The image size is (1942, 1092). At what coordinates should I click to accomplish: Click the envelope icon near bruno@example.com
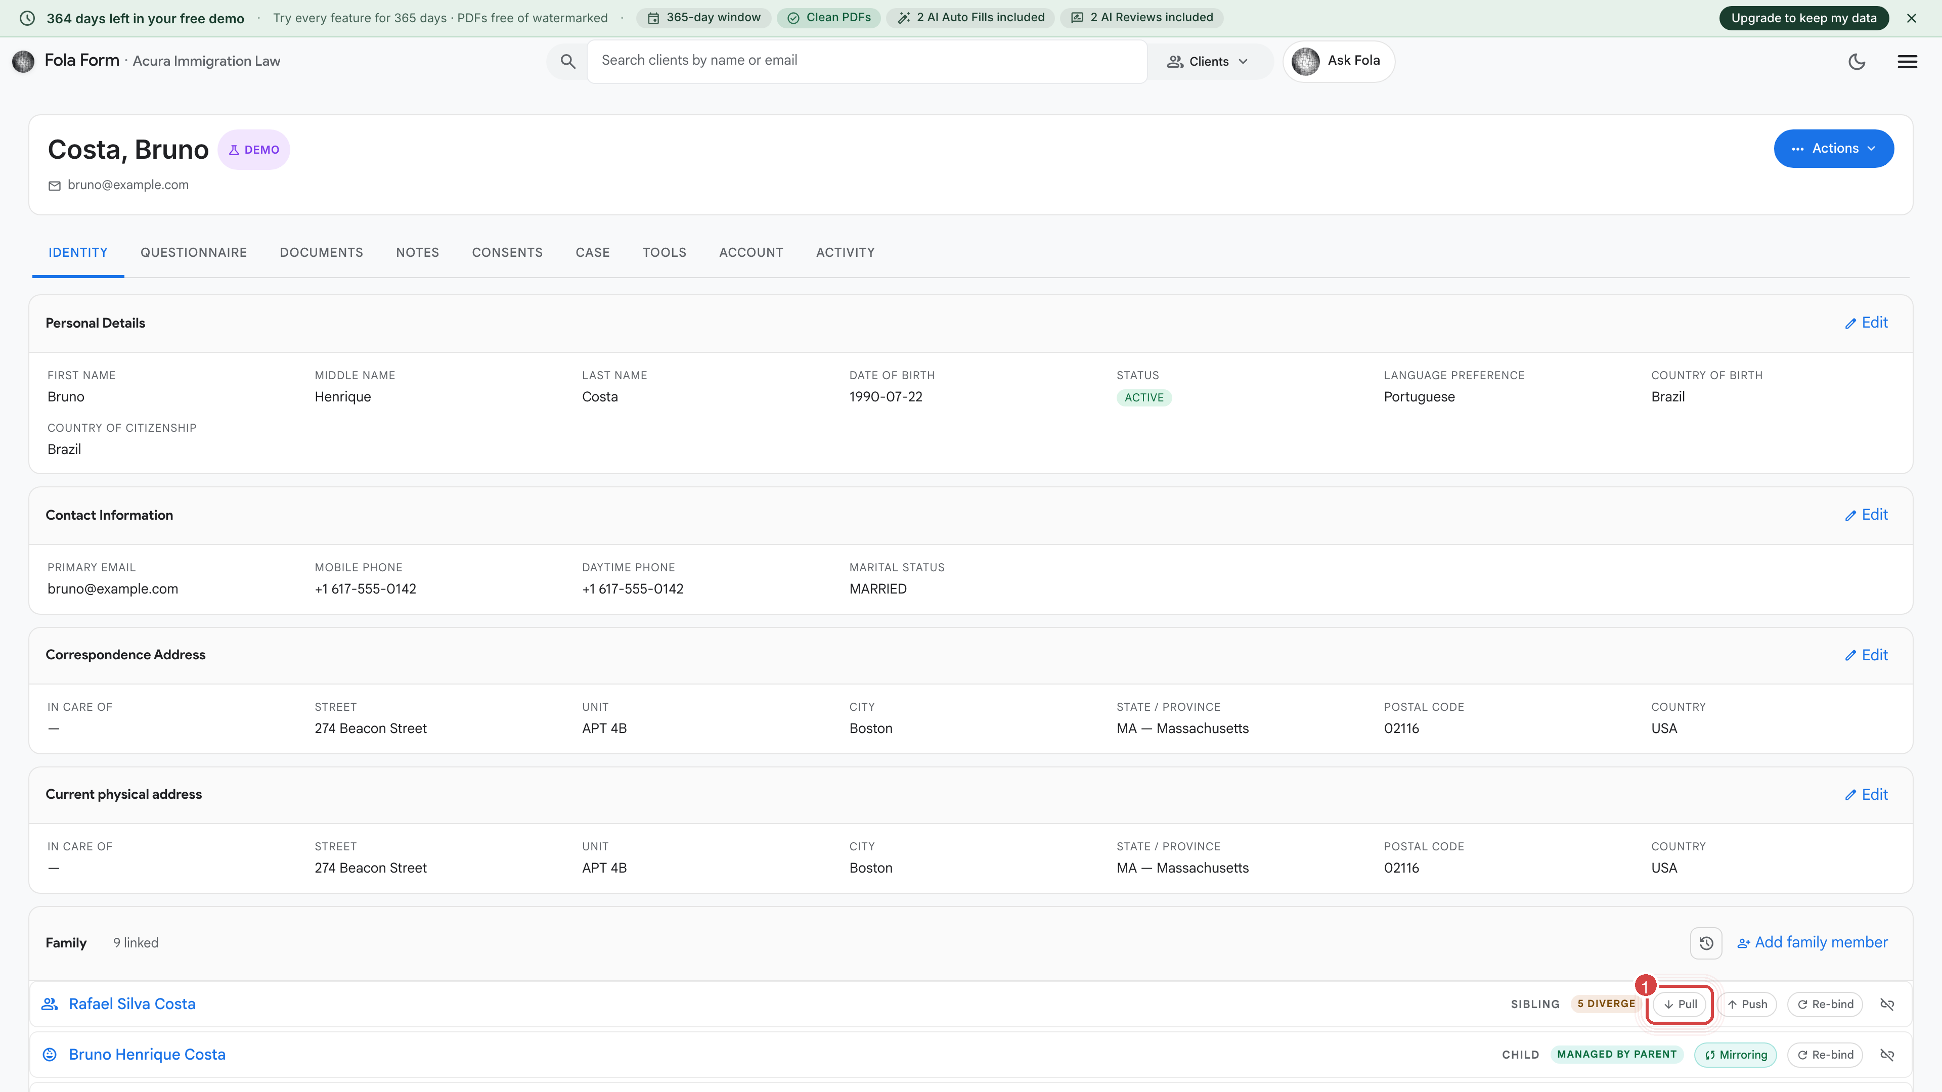[x=54, y=186]
